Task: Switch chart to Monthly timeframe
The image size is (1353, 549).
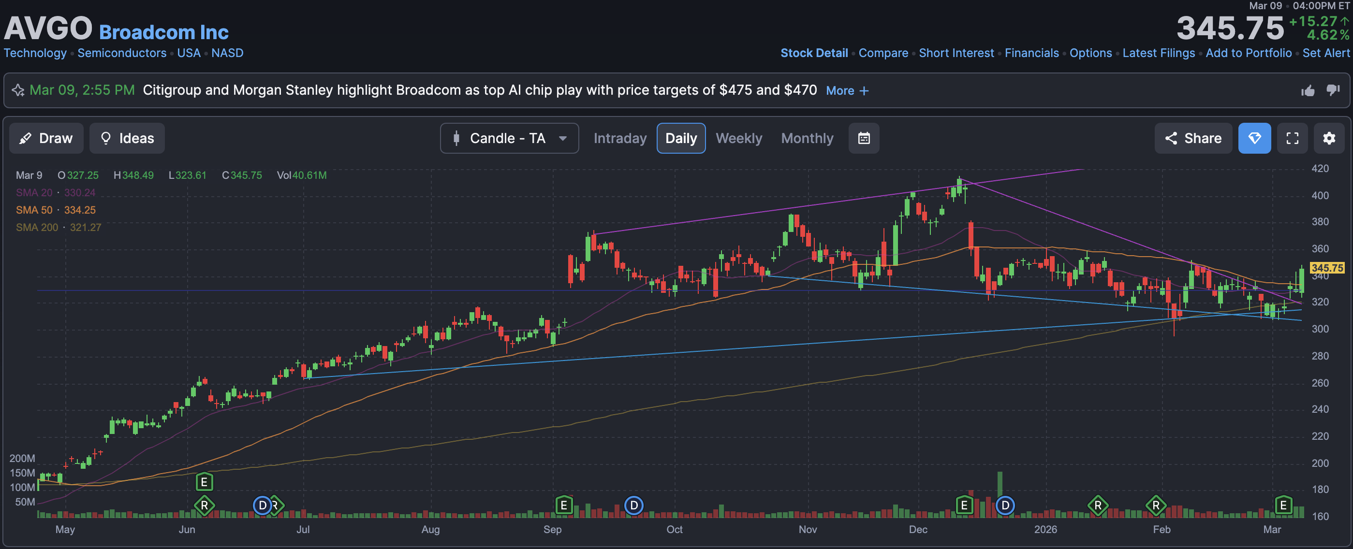Action: click(x=807, y=138)
